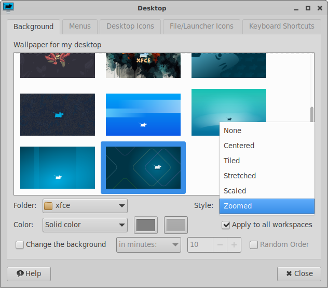Select Scaled from the Style dropdown
This screenshot has width=328, height=288.
[267, 191]
